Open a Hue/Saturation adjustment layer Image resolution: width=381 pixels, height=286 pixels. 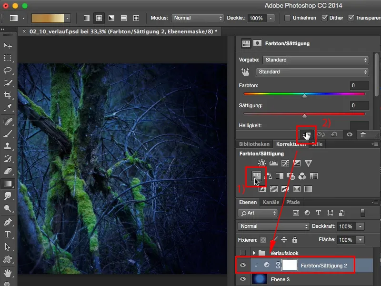pos(256,175)
